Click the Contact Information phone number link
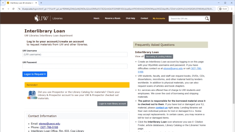This screenshot has height=132, width=235. (49, 127)
